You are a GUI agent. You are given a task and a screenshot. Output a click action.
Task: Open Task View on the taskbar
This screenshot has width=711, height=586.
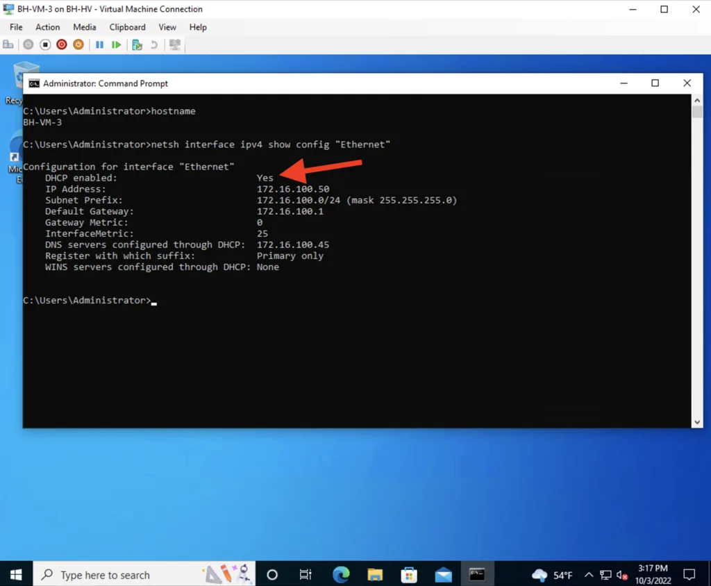[x=306, y=575]
